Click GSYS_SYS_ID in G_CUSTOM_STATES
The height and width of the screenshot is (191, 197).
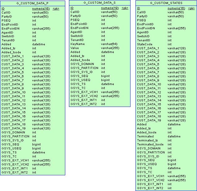click(x=148, y=156)
